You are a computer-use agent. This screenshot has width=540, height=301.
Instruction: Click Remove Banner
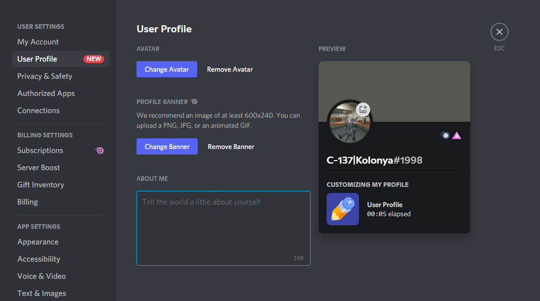[231, 146]
